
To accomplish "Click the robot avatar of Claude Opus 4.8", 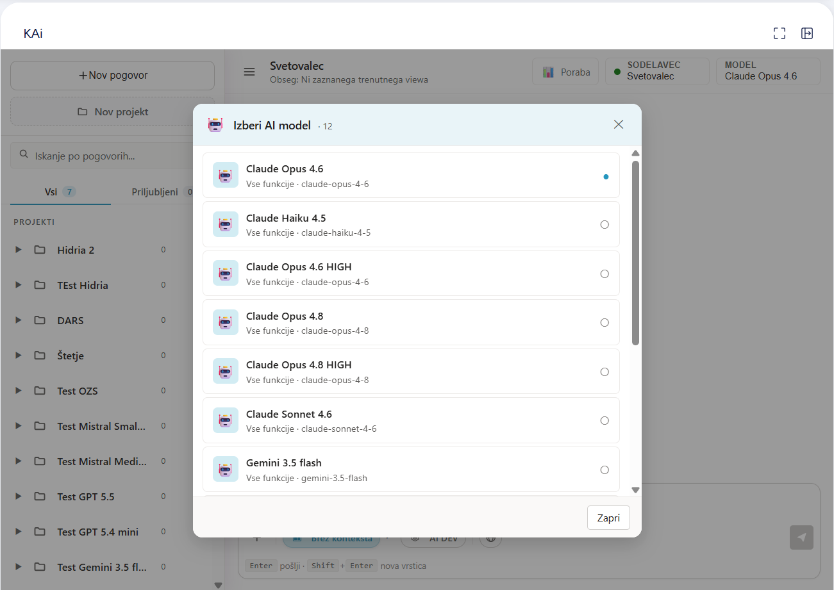I will (x=225, y=322).
